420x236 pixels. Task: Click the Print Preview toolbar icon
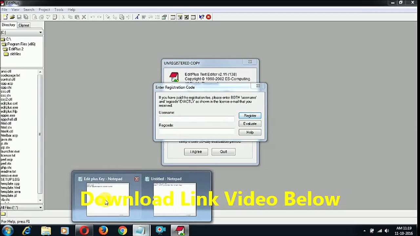point(34,17)
